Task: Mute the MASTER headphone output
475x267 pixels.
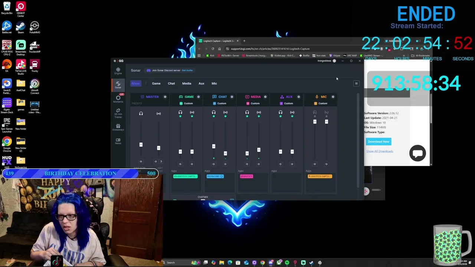Action: [x=141, y=161]
